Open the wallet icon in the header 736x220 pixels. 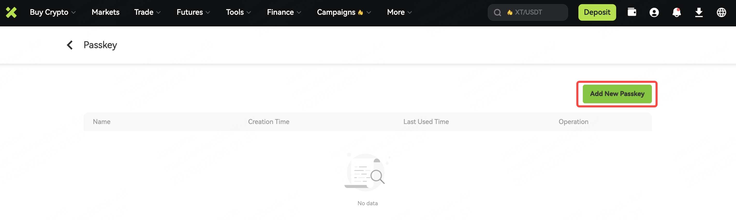pos(631,12)
